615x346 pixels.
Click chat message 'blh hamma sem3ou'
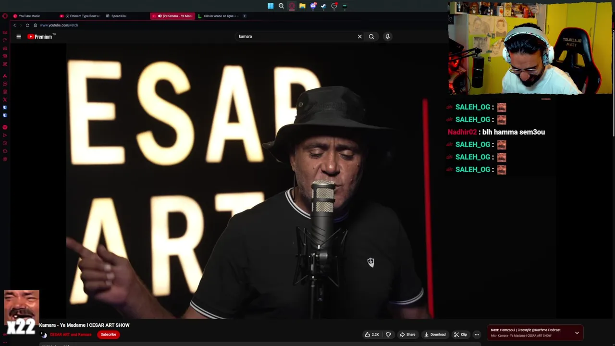coord(514,132)
